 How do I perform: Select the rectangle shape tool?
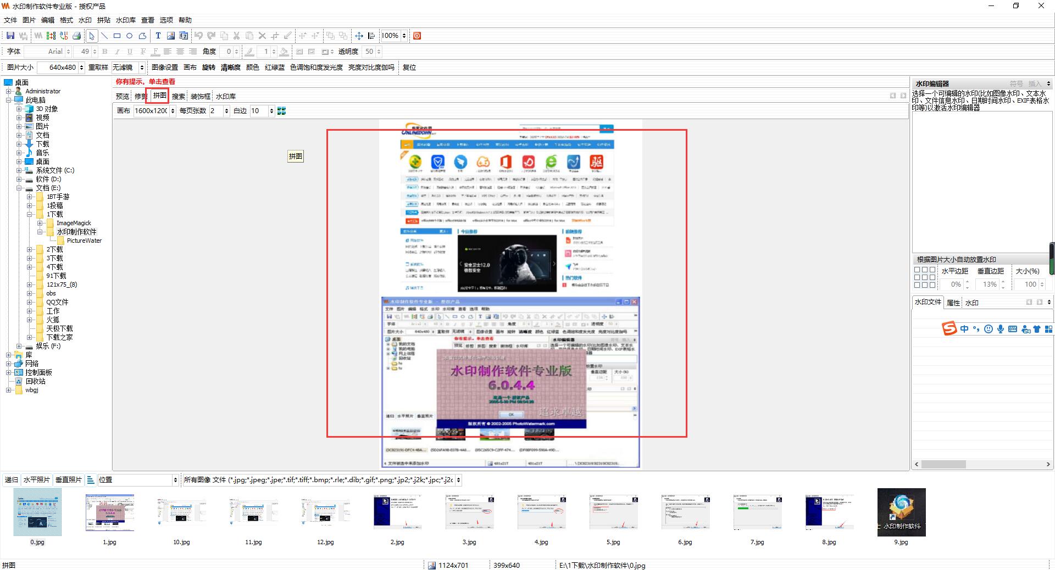(117, 36)
